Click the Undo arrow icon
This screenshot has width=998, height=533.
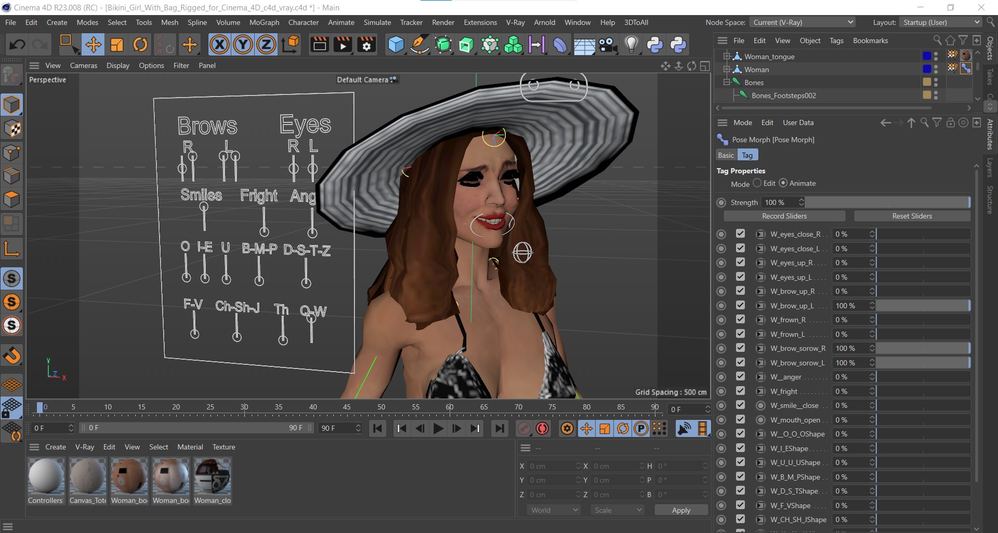point(17,45)
